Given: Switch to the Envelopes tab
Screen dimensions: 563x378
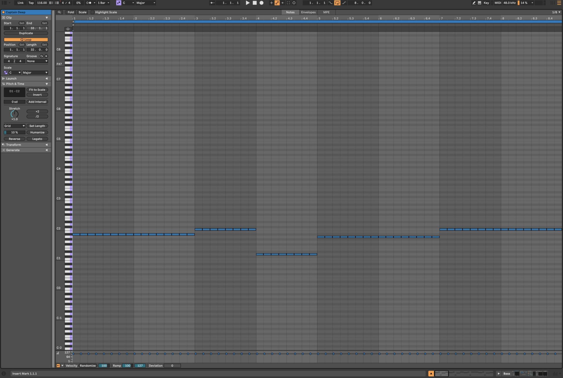Looking at the screenshot, I should (x=308, y=12).
